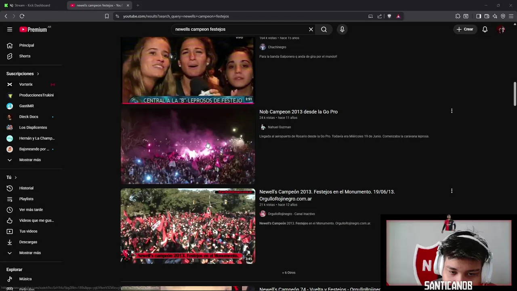The width and height of the screenshot is (517, 291).
Task: Open the Los Displicentes subscription
Action: coord(31,127)
